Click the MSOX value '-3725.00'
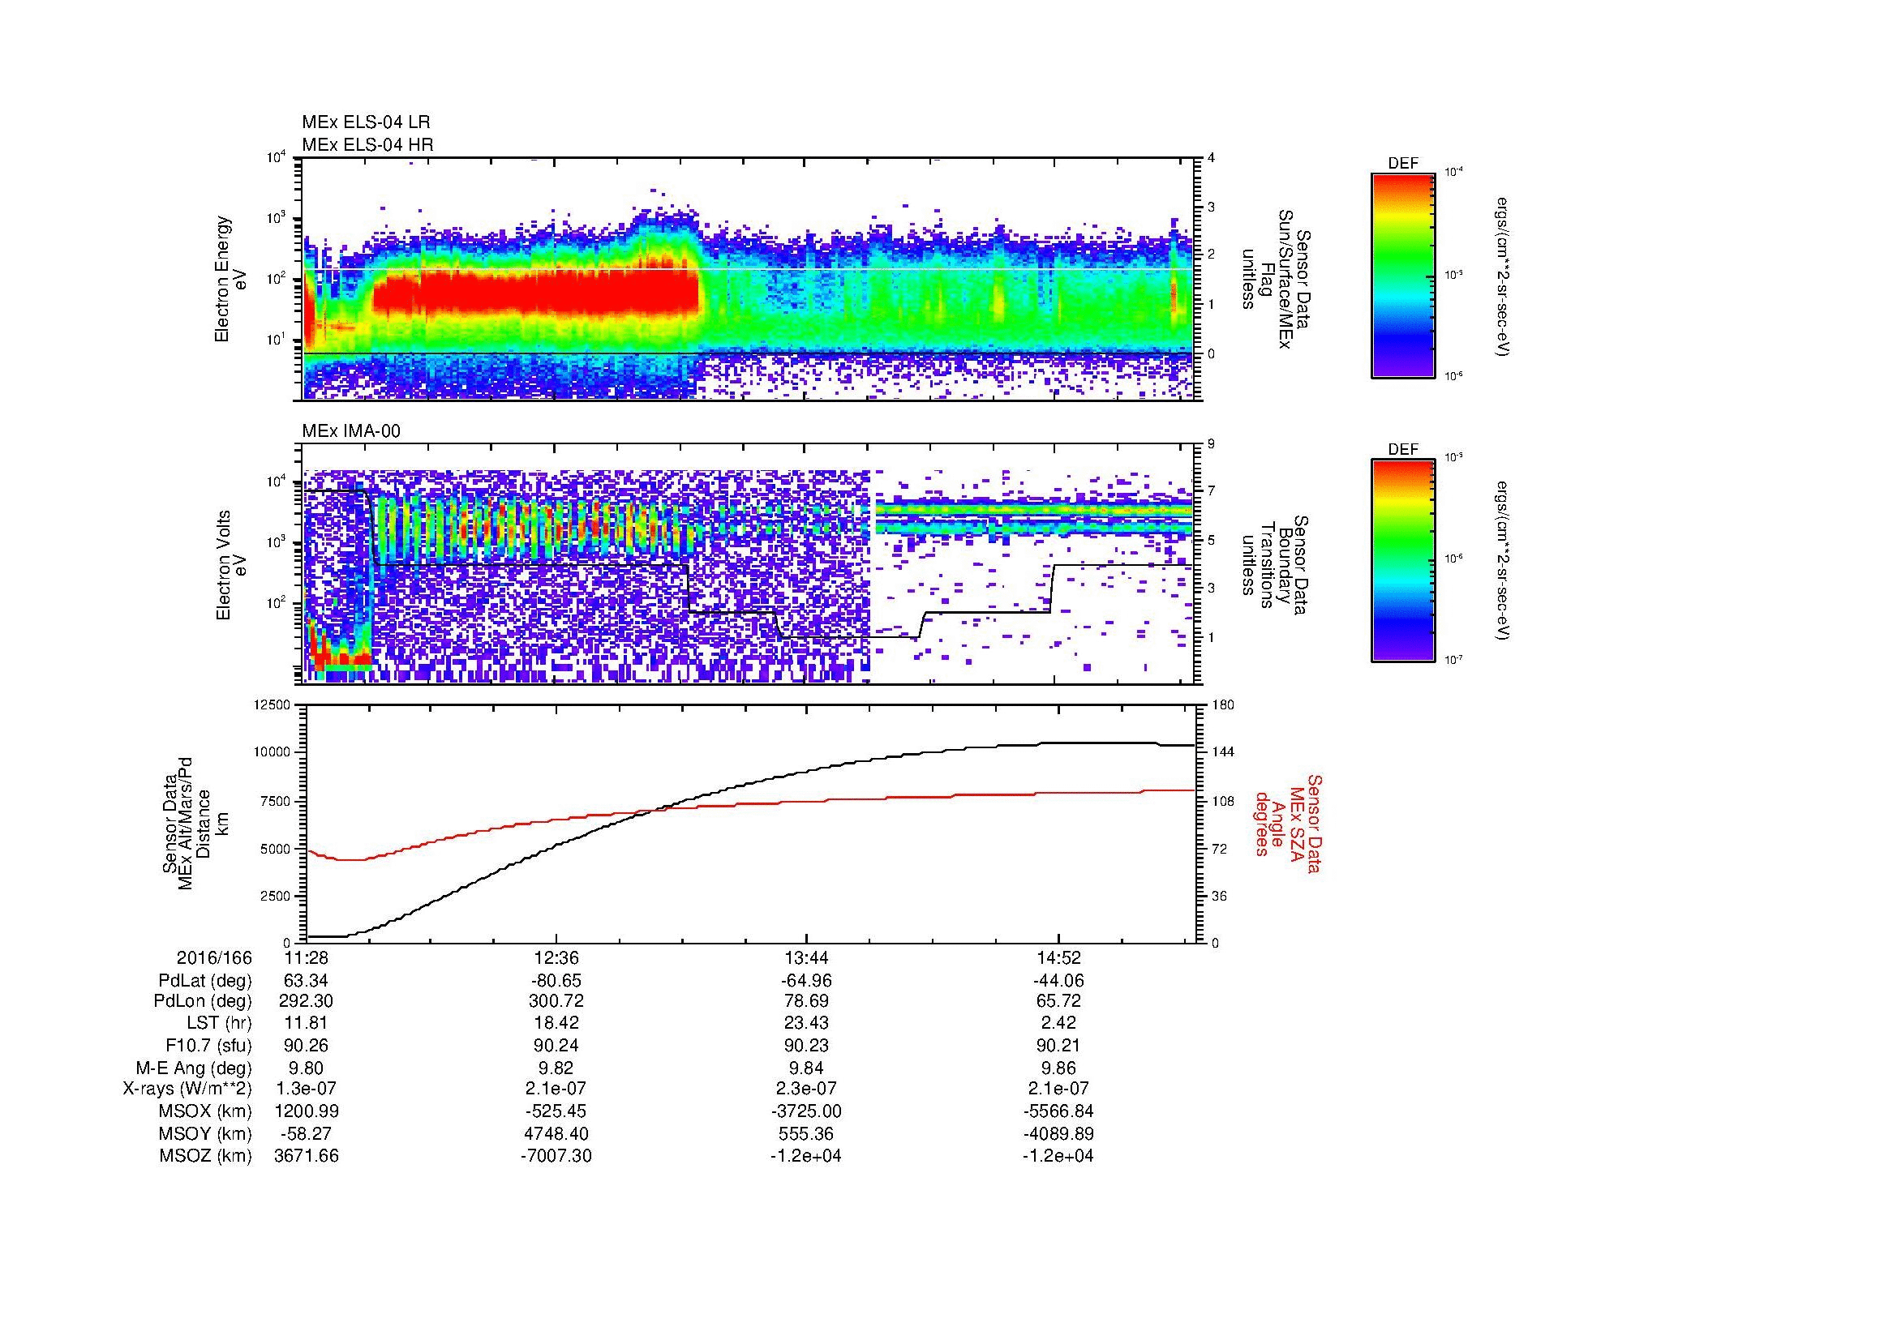The height and width of the screenshot is (1340, 1897). [806, 1111]
